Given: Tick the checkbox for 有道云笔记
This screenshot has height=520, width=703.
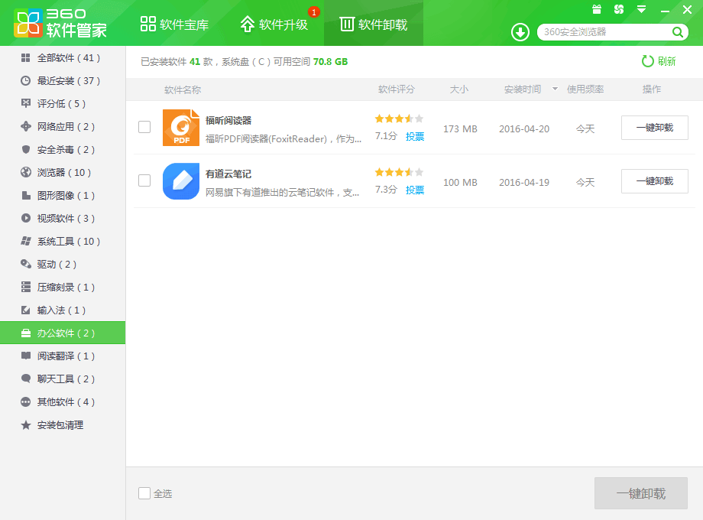Looking at the screenshot, I should click(144, 180).
